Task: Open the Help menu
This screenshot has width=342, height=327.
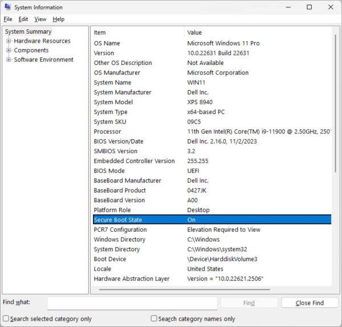Action: (x=59, y=19)
